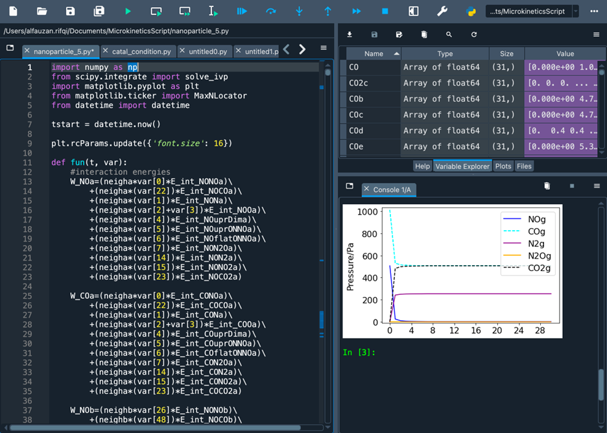Open working directory dropdown
The height and width of the screenshot is (433, 607).
coord(576,11)
